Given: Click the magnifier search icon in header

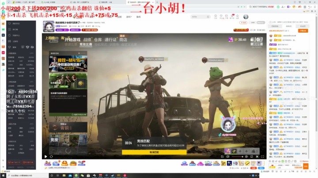Looking at the screenshot, I should [208, 17].
